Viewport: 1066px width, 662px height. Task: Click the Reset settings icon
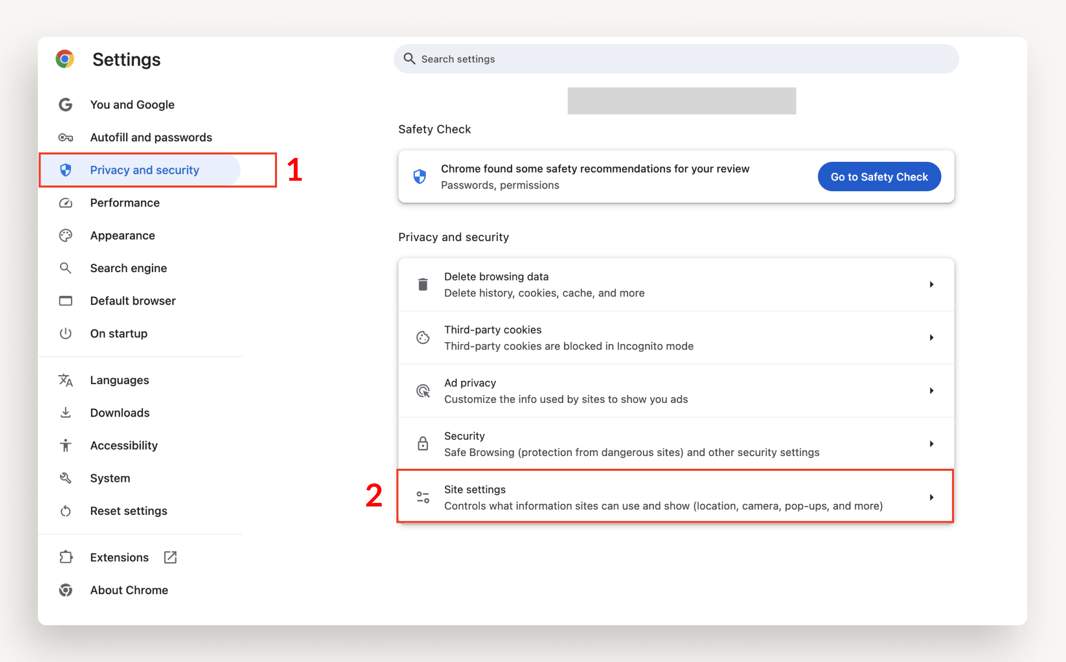tap(66, 511)
